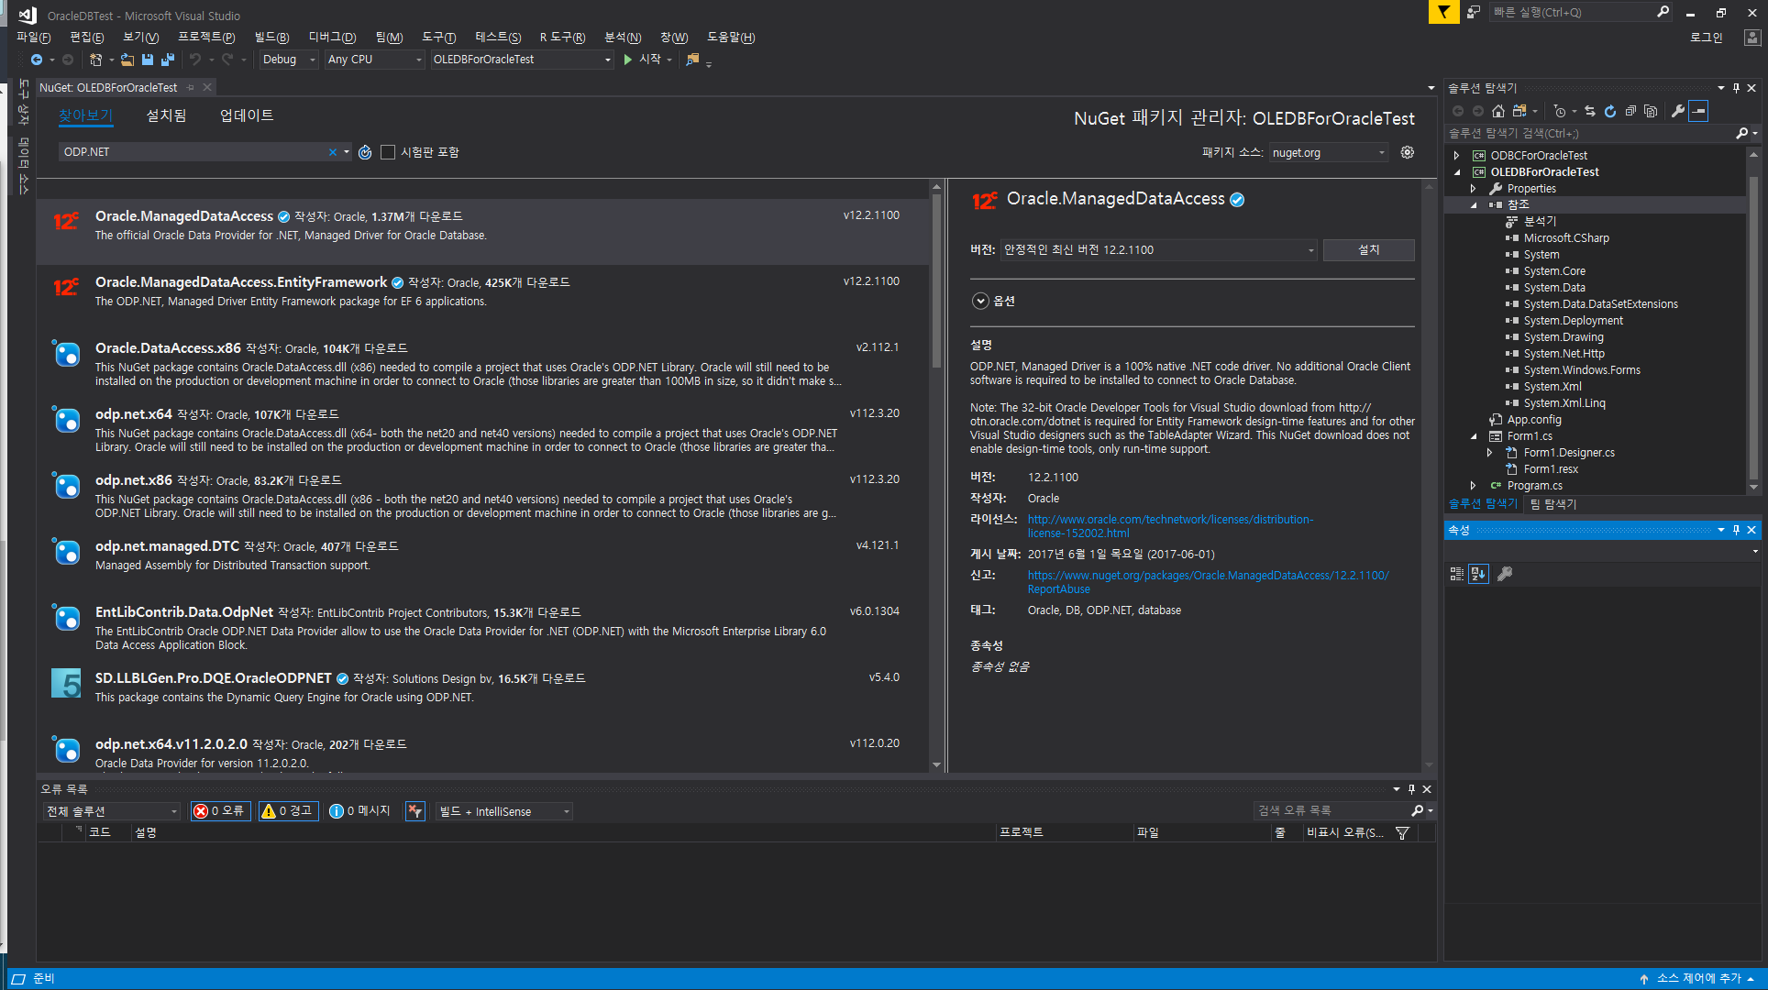The image size is (1768, 990).
Task: Open NuGet package source settings gear
Action: point(1408,152)
